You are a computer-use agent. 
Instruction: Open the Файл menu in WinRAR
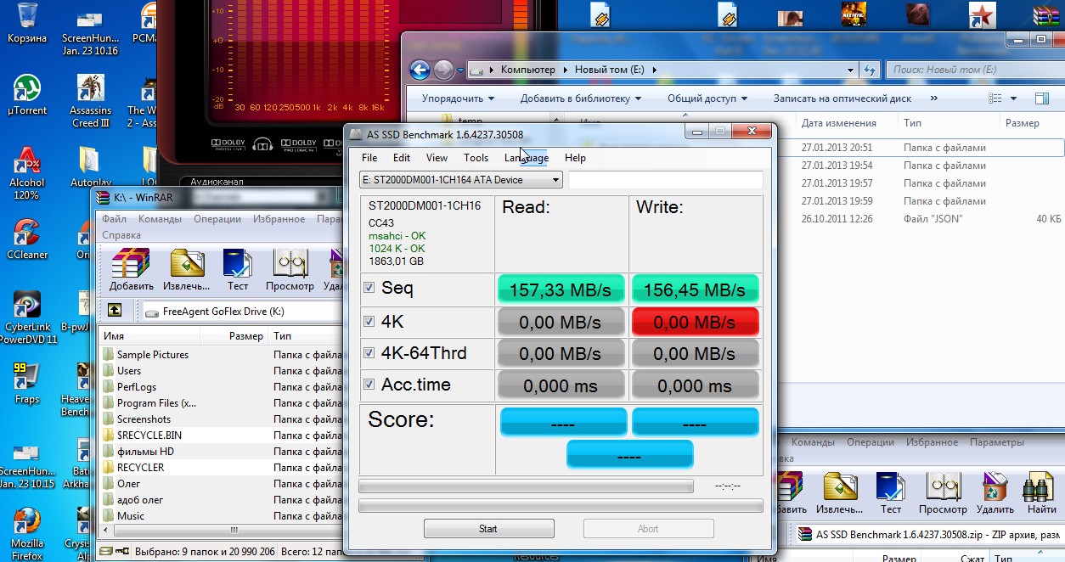click(114, 219)
